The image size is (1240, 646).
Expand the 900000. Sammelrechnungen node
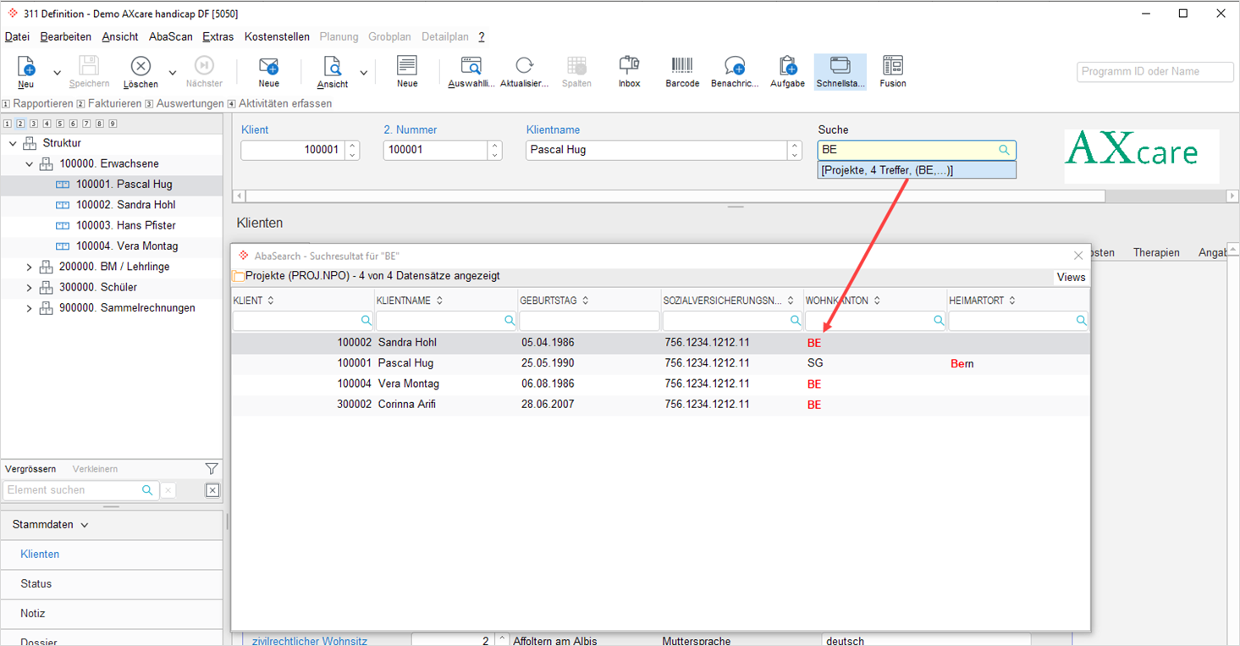point(29,308)
